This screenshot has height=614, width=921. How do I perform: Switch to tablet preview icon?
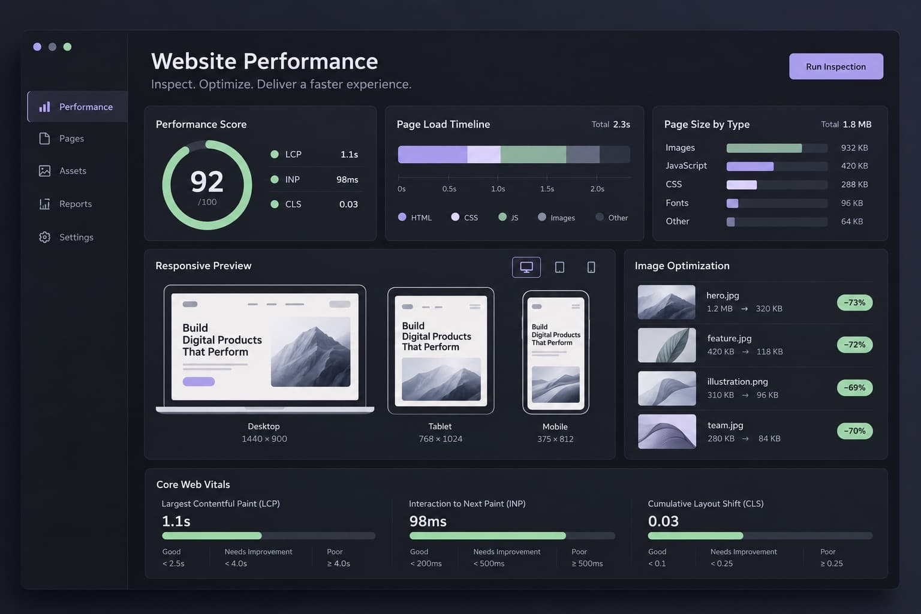pyautogui.click(x=559, y=267)
